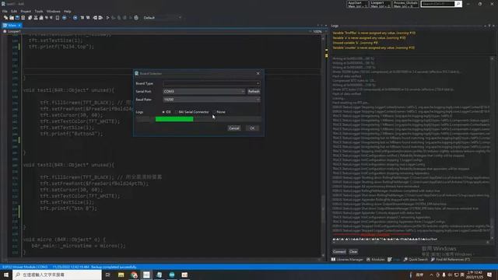Viewport: 498px width, 280px height.
Task: Open the Help menu
Action: click(x=68, y=11)
